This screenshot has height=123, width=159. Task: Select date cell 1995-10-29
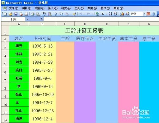click(42, 95)
